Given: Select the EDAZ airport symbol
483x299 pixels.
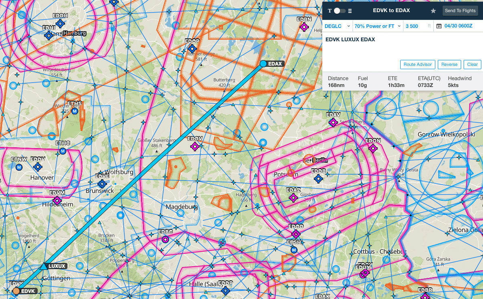Looking at the screenshot, I should coord(293,198).
